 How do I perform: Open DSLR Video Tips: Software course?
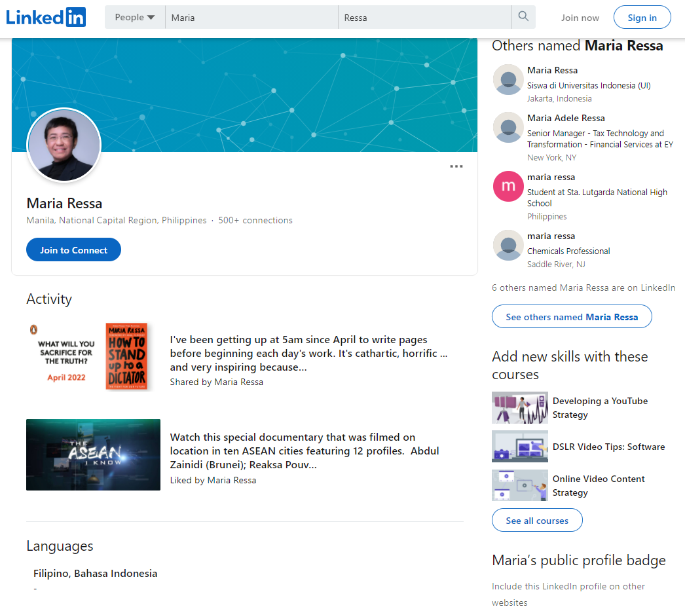608,447
